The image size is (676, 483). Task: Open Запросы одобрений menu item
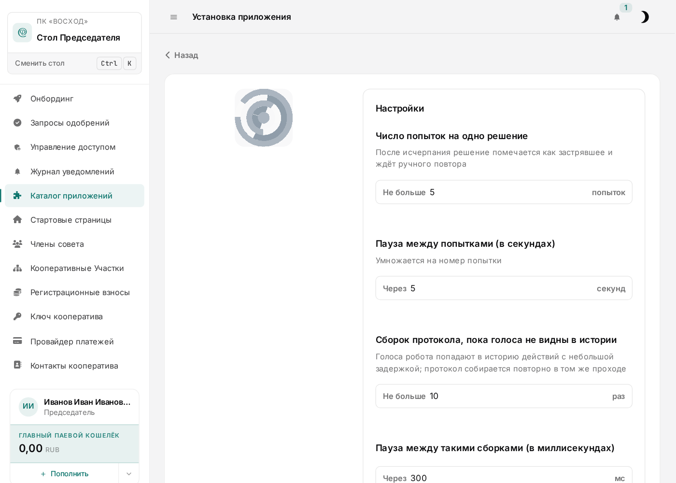75,123
